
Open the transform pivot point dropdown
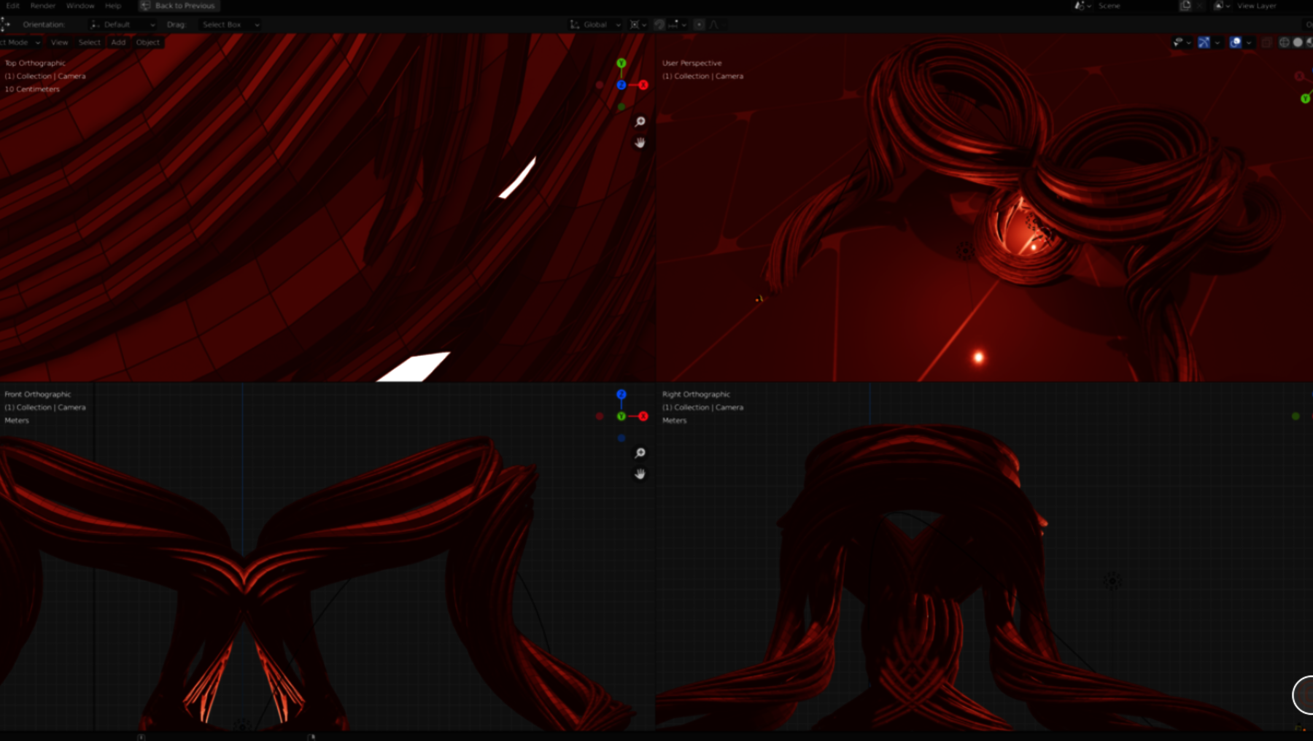pos(638,25)
